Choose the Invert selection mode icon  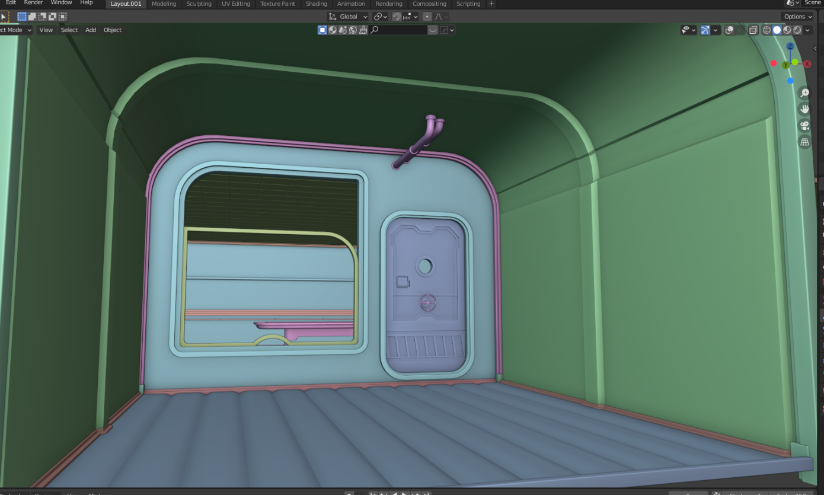tap(52, 17)
